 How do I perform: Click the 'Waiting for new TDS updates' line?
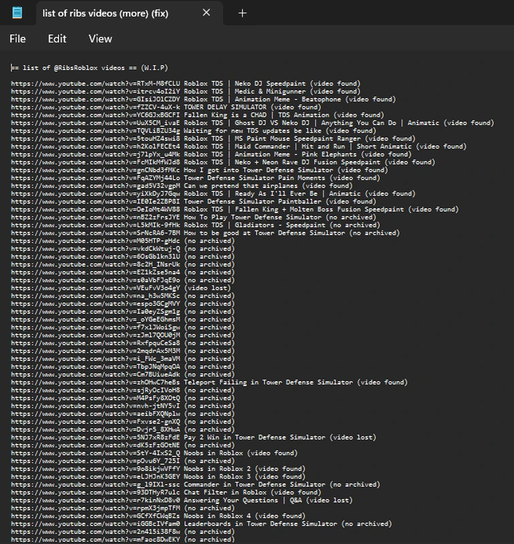193,131
